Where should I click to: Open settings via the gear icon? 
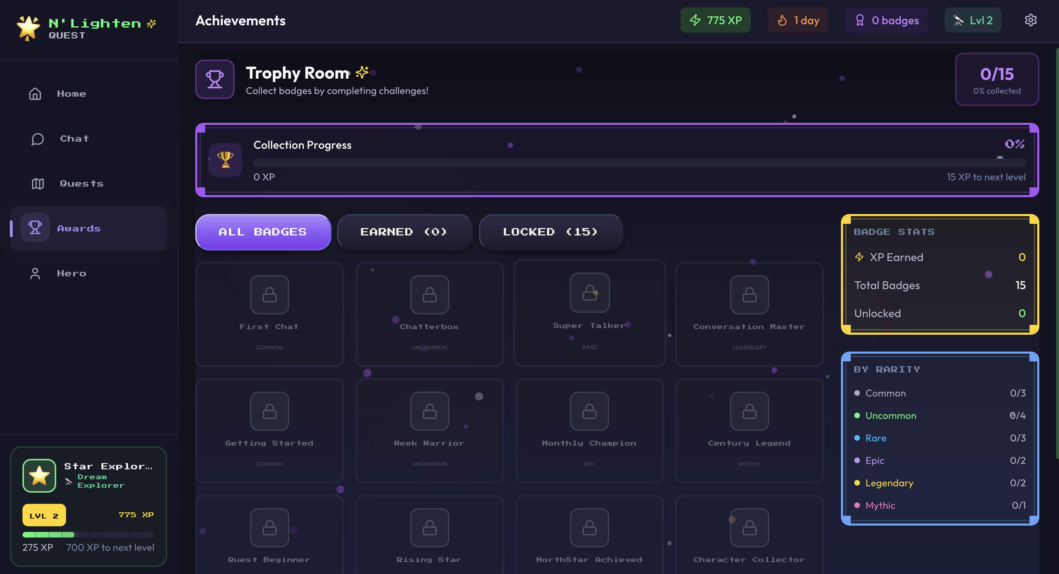(1031, 20)
